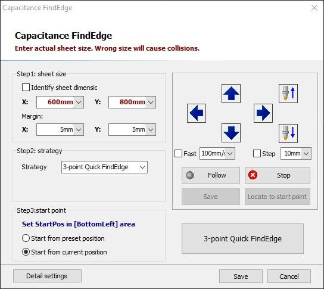
Task: Jog the head up with the up arrow
Action: coord(231,94)
